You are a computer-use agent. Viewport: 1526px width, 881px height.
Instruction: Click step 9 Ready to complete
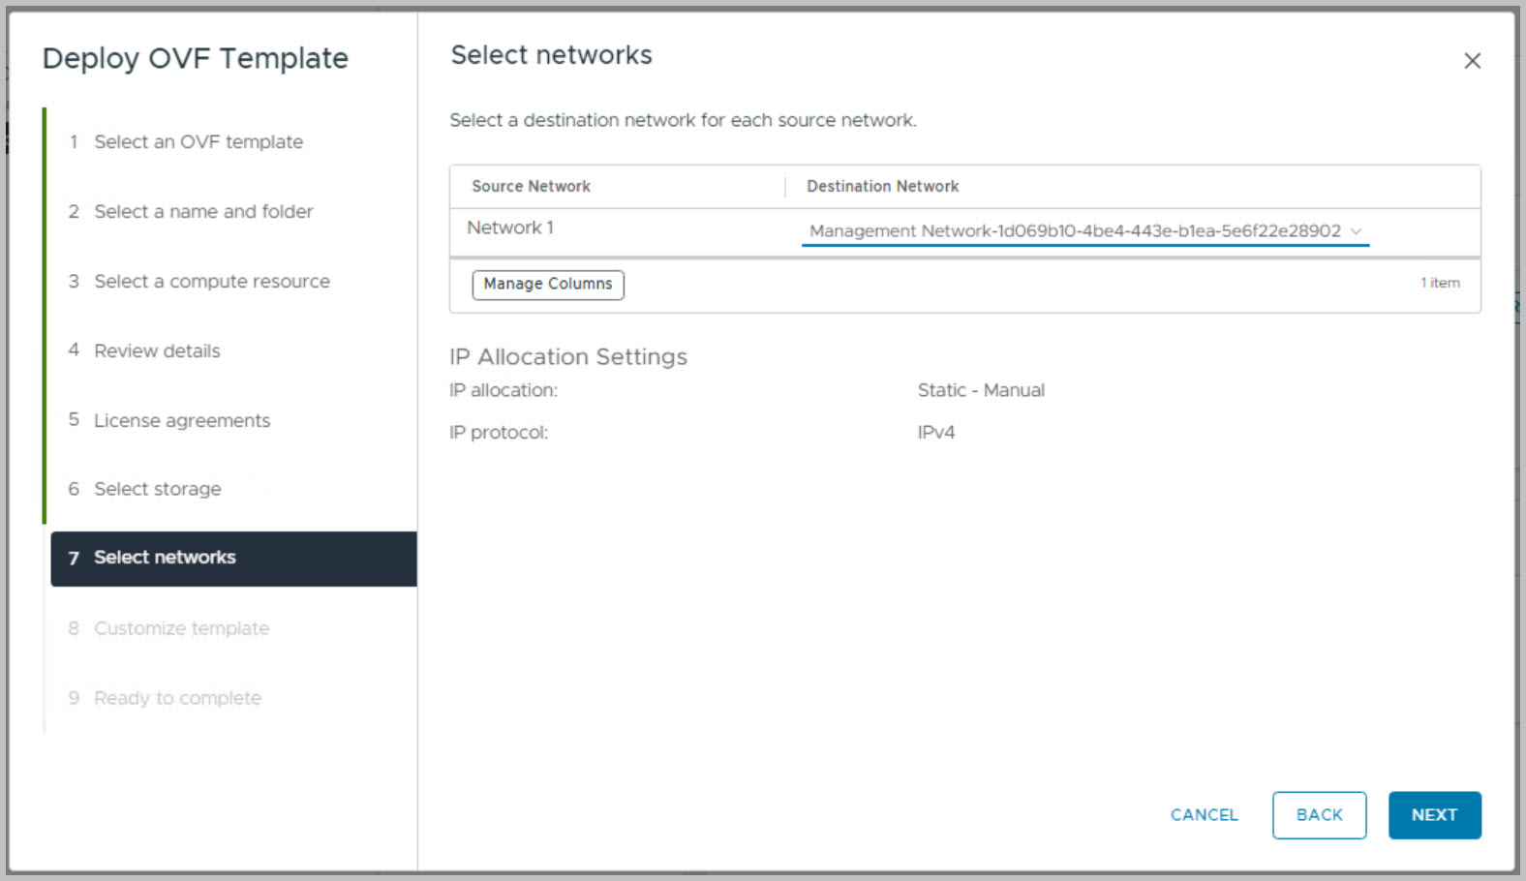tap(177, 699)
